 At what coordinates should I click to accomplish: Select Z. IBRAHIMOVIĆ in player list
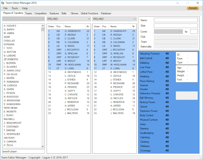pyautogui.click(x=13, y=123)
